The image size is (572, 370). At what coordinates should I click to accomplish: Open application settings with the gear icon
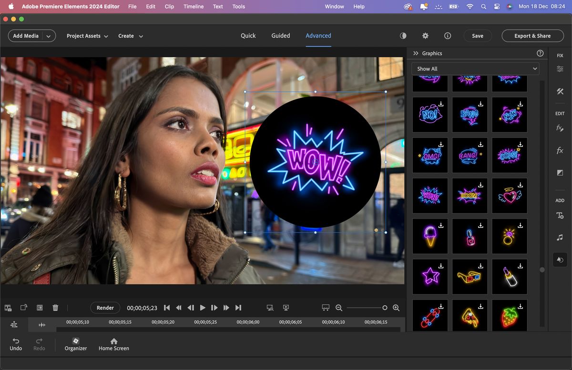click(x=425, y=36)
